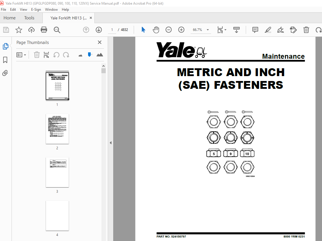Open Page Thumbnails sidebar icon
The image size is (322, 241).
(5, 46)
